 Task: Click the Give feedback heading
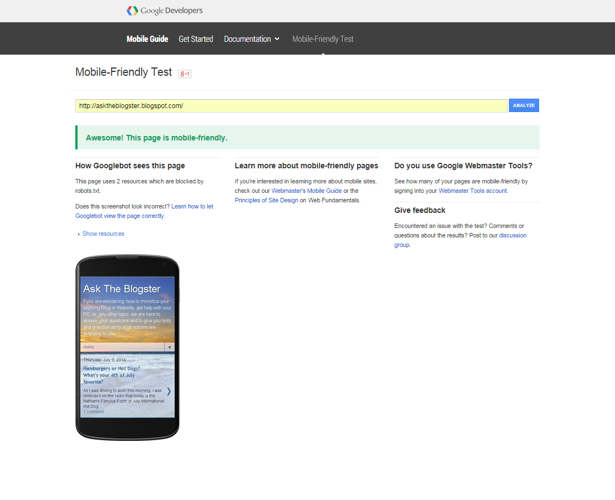click(420, 210)
